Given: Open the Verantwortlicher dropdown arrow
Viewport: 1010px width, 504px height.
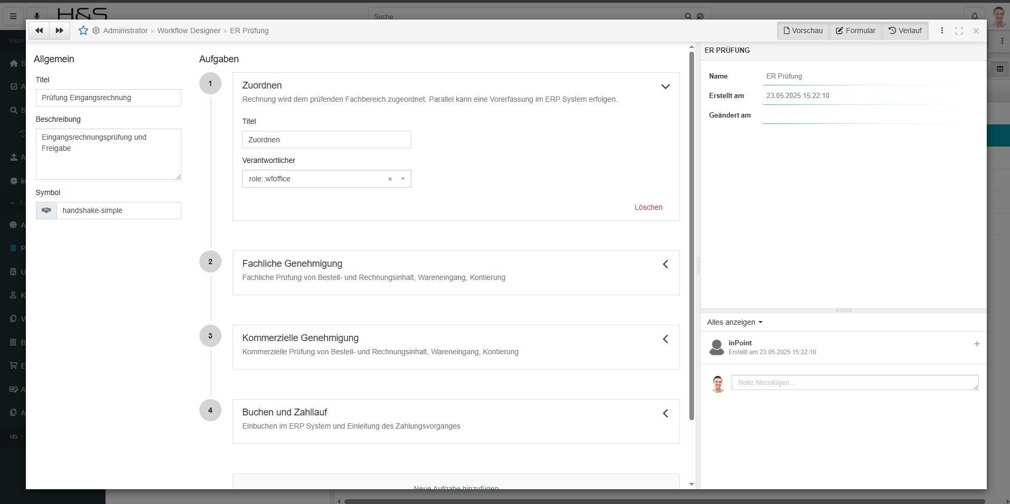Looking at the screenshot, I should pyautogui.click(x=403, y=179).
